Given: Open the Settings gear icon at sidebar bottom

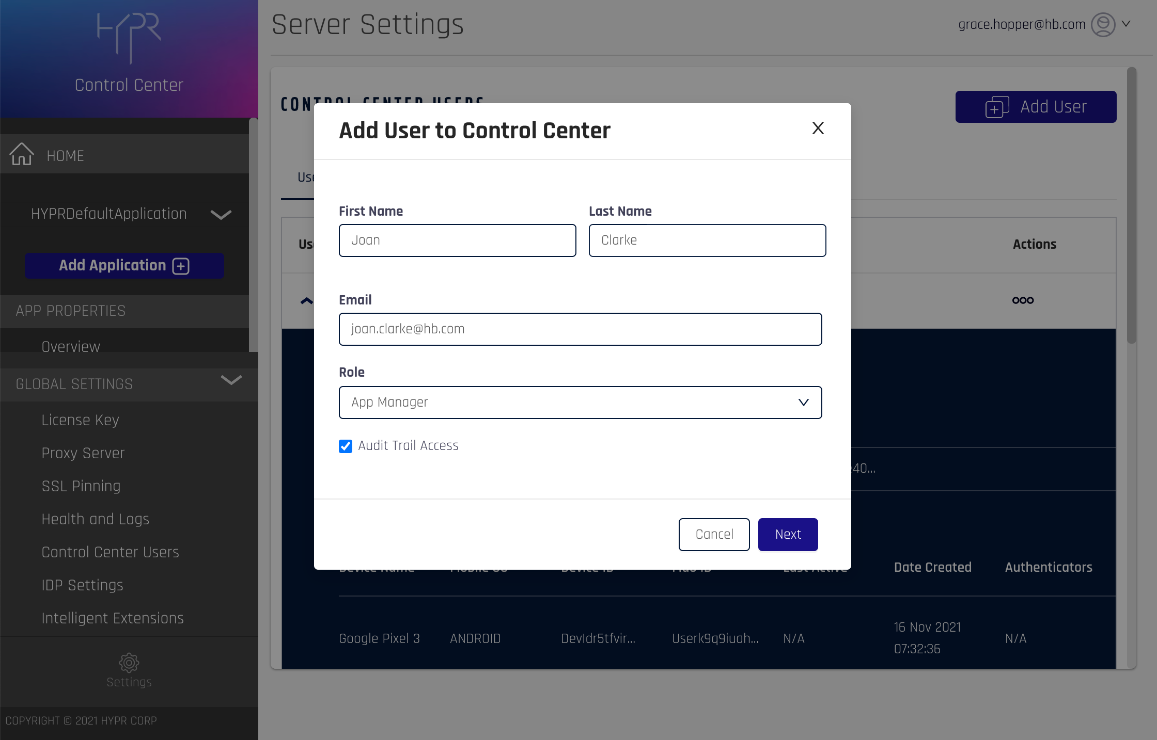Looking at the screenshot, I should point(129,663).
